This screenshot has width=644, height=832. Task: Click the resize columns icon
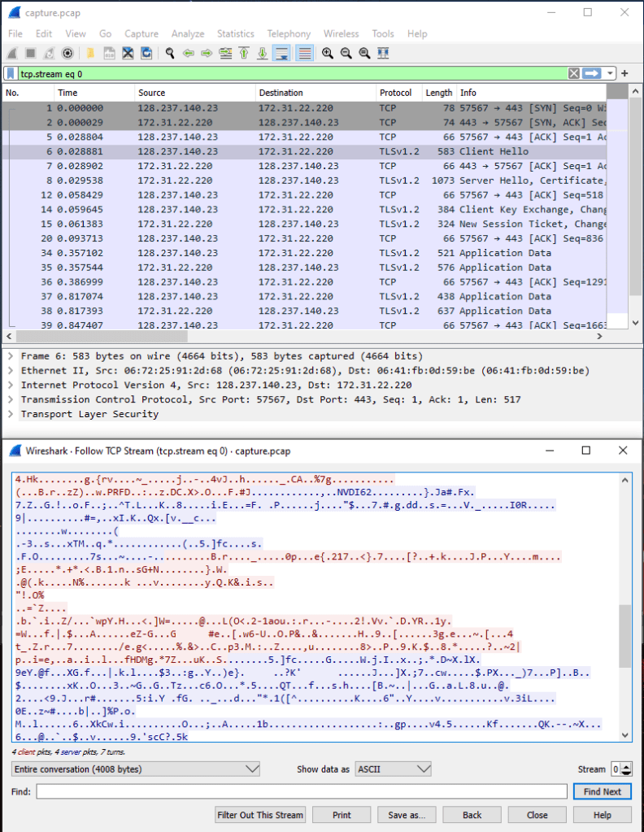click(x=383, y=53)
